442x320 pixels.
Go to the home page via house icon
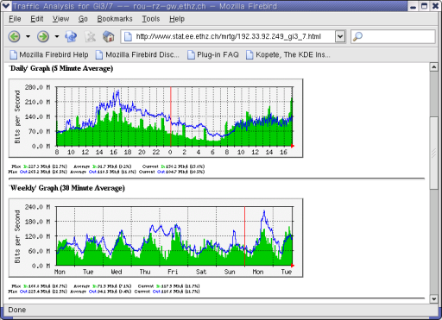coord(109,36)
